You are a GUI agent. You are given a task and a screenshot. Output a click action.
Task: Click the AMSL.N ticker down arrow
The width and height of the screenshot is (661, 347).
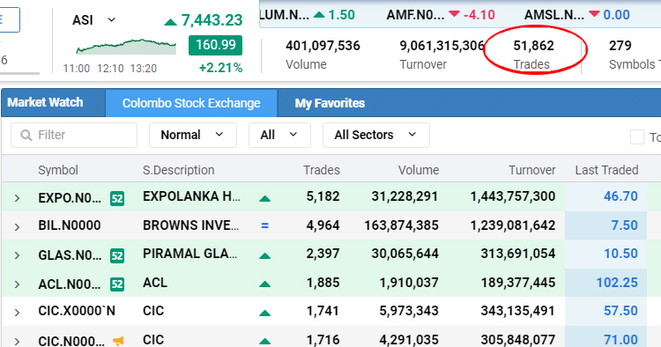594,15
